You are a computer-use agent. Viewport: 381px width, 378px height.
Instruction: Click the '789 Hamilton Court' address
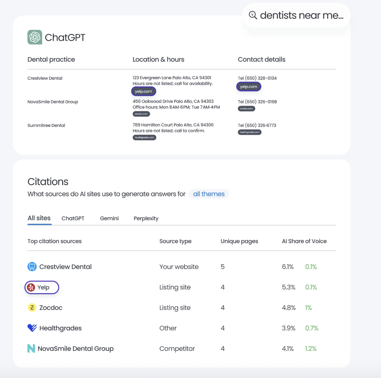tap(173, 125)
